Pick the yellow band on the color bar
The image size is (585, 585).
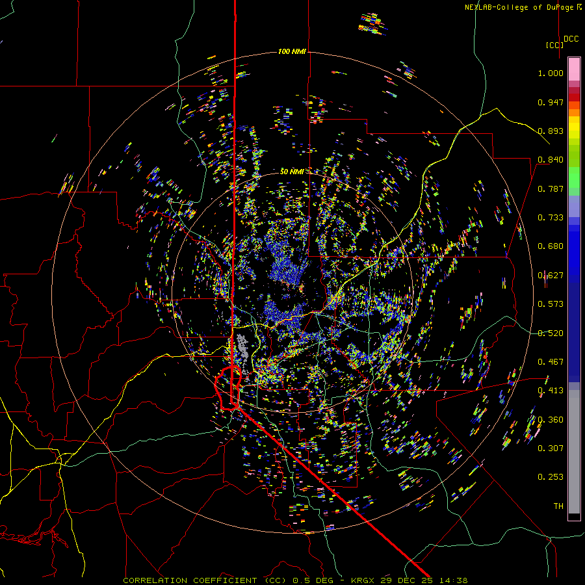pyautogui.click(x=574, y=127)
